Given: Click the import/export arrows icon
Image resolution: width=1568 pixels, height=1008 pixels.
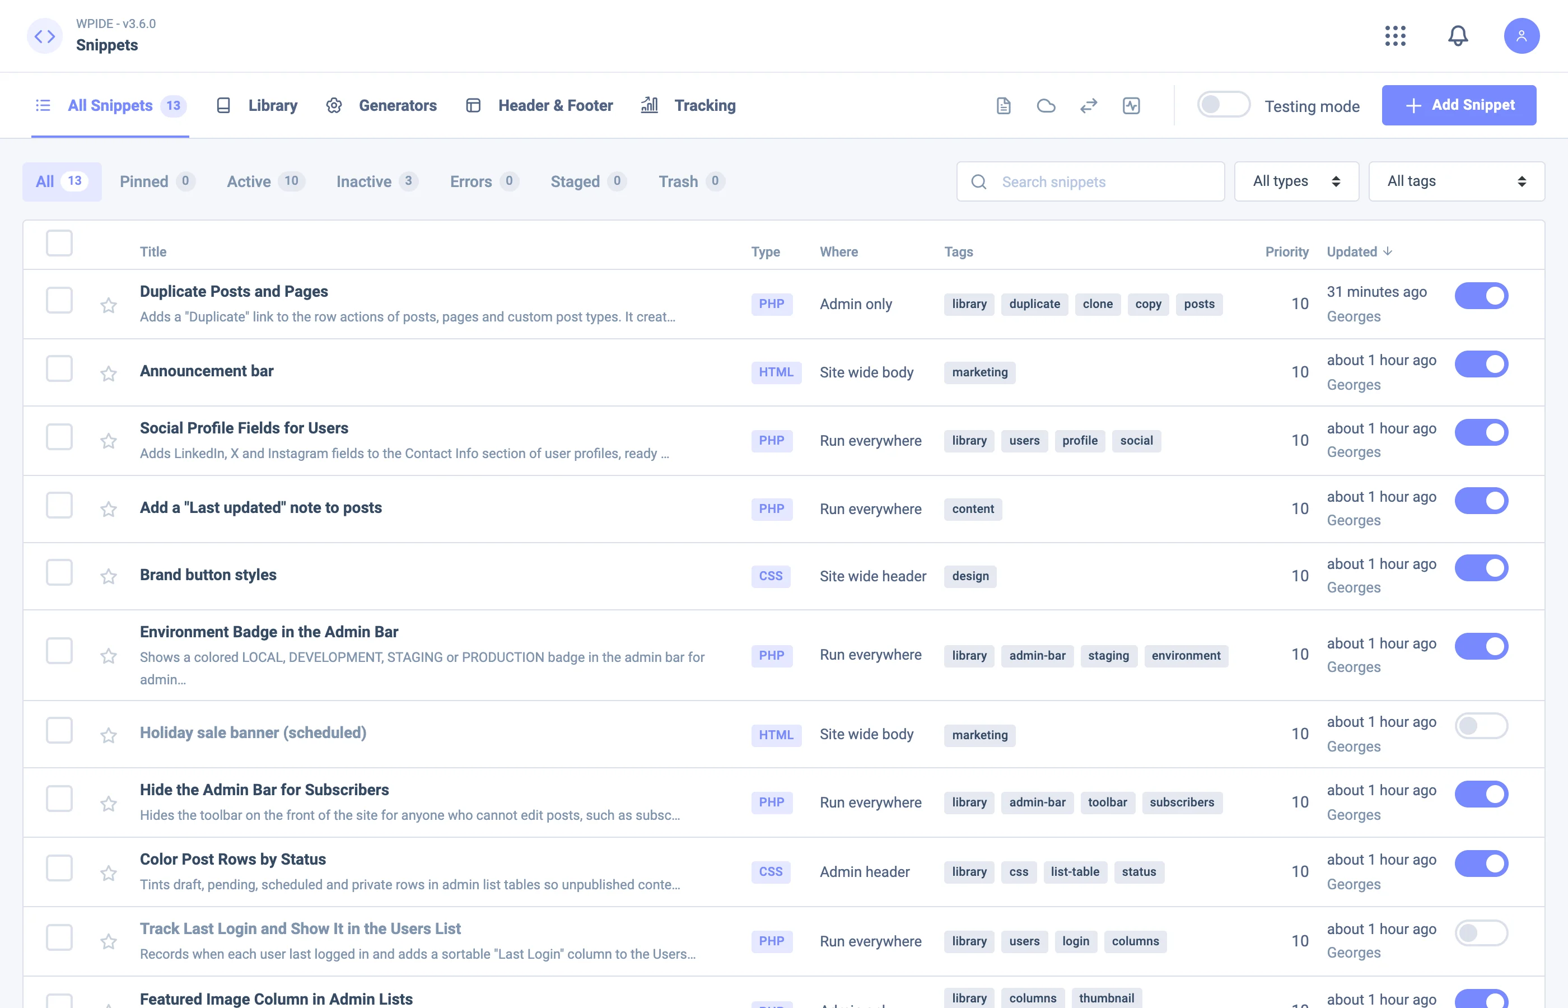Looking at the screenshot, I should click(1088, 105).
